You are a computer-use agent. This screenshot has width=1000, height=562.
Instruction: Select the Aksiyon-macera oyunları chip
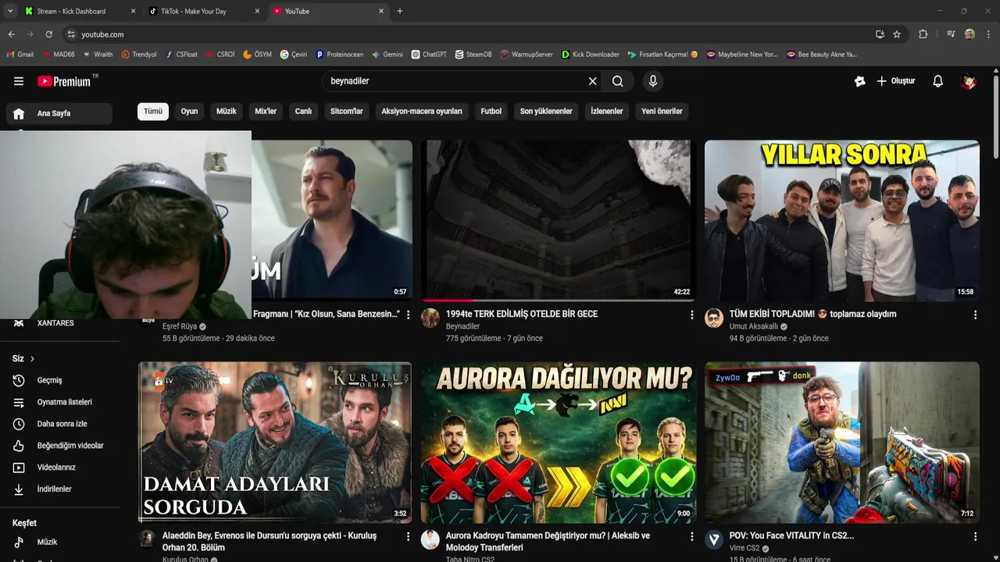click(422, 111)
